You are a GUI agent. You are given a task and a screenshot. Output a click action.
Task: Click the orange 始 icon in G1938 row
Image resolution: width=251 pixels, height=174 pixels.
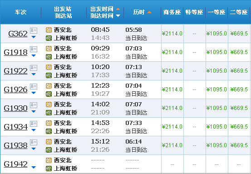click(x=49, y=141)
